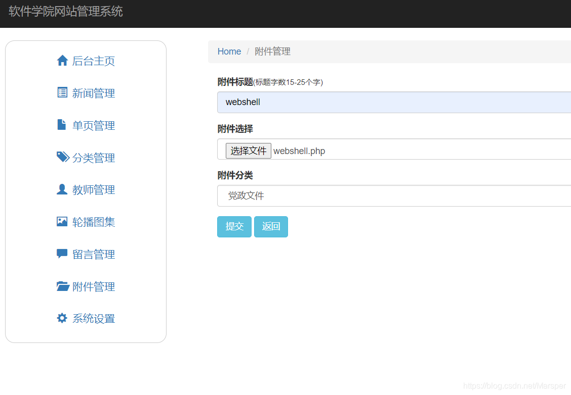The image size is (571, 395).
Task: Click the 返回 button
Action: (x=271, y=226)
